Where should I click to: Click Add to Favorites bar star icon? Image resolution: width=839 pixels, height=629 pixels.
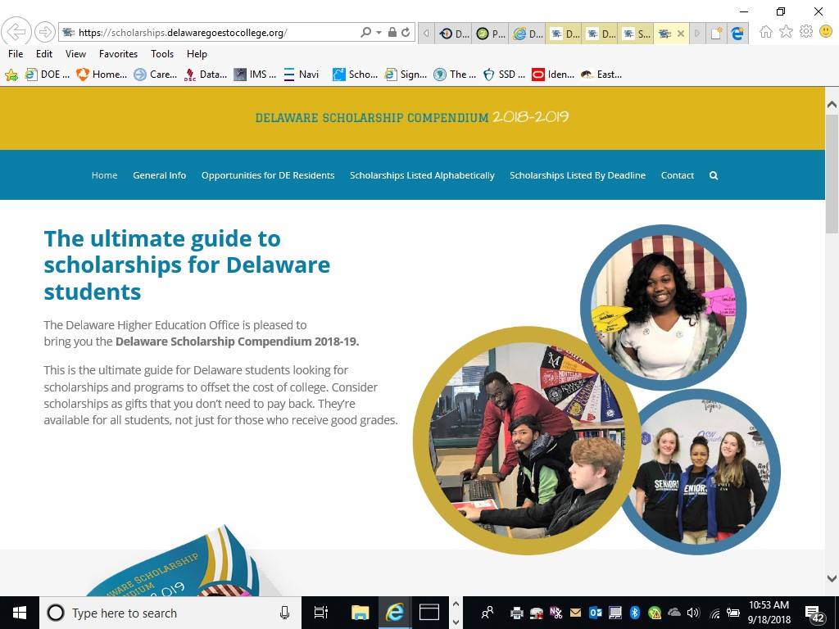click(x=11, y=75)
